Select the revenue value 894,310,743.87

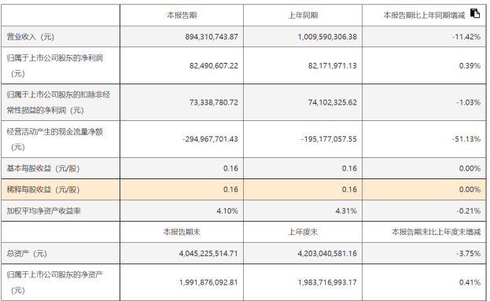click(212, 37)
